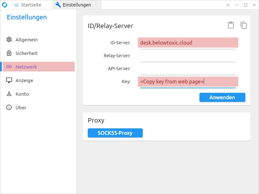Select the gear icon next to Allgemein
This screenshot has width=259, height=194.
click(9, 39)
